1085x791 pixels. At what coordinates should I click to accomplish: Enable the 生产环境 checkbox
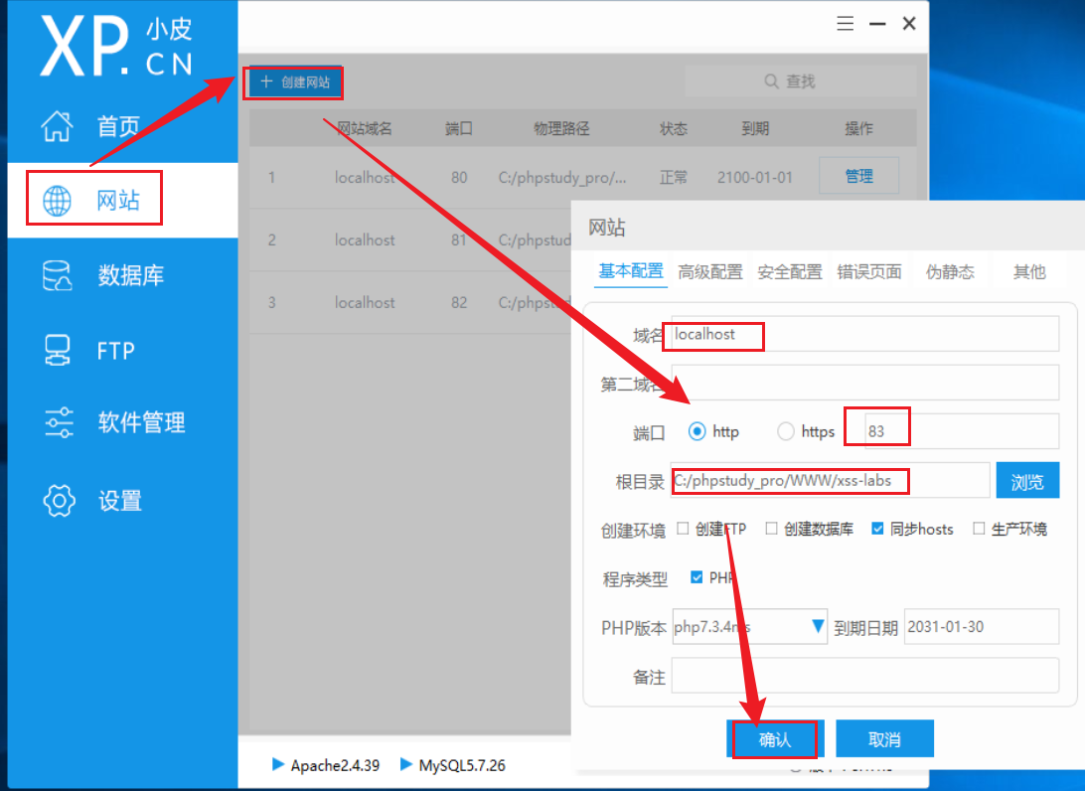pyautogui.click(x=979, y=529)
